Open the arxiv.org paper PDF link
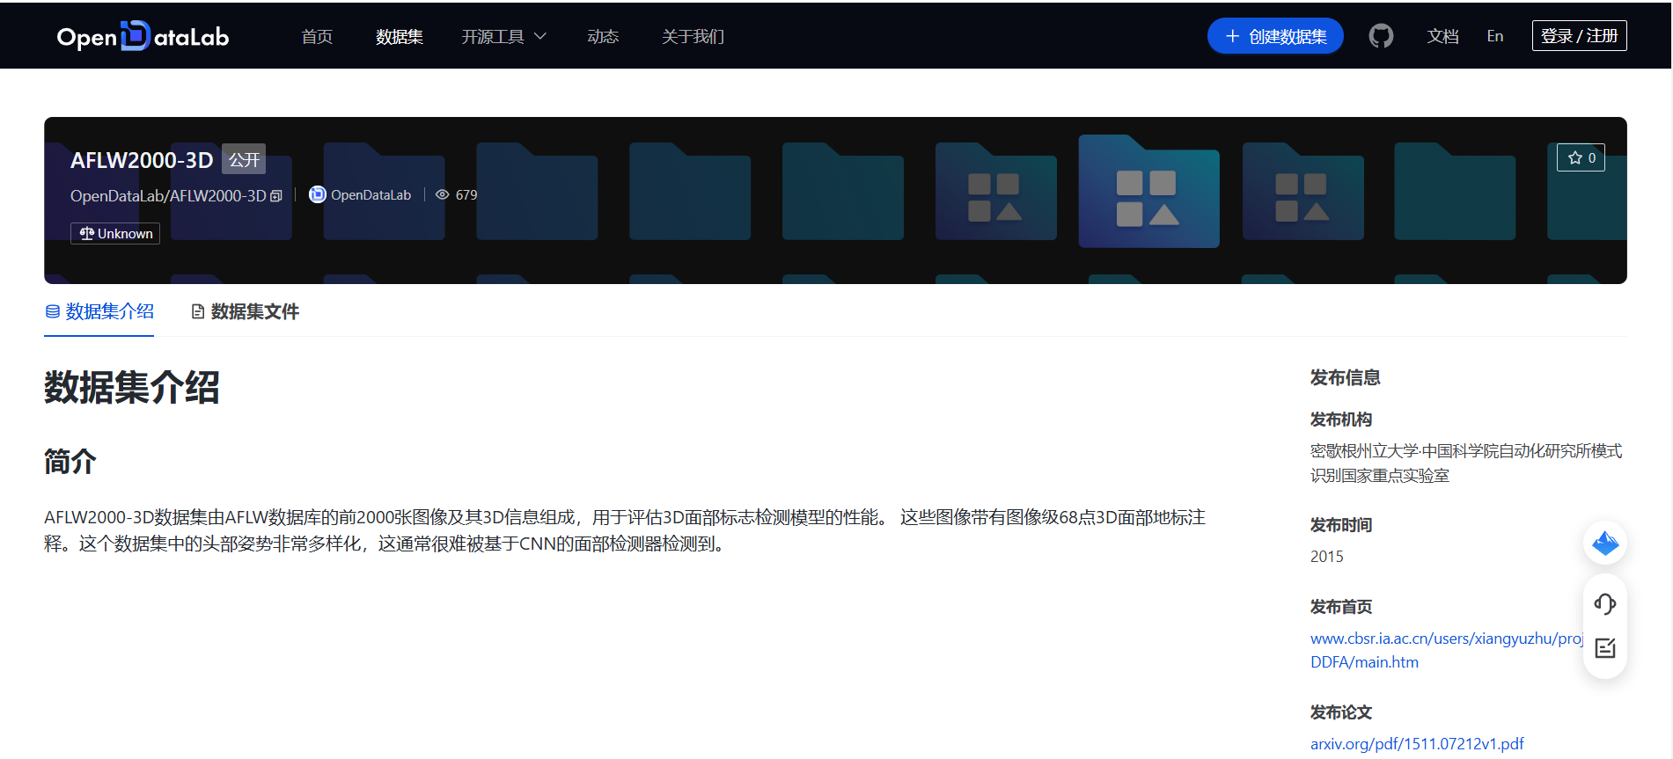Viewport: 1673px width, 759px height. (1417, 744)
